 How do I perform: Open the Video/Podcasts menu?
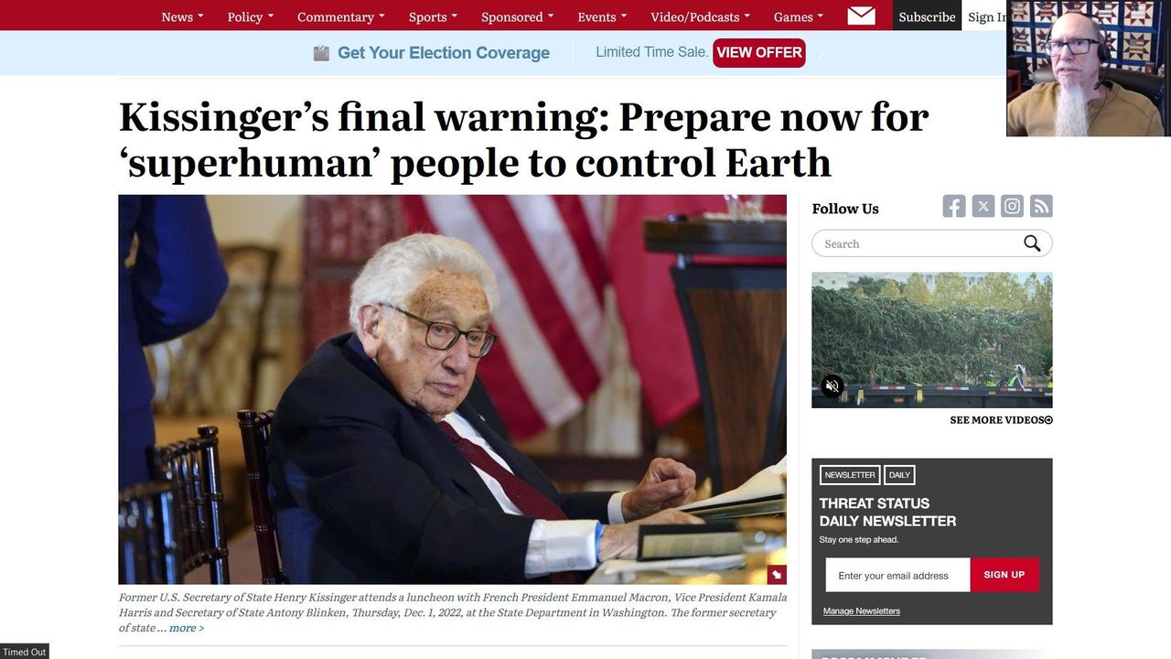[x=700, y=16]
